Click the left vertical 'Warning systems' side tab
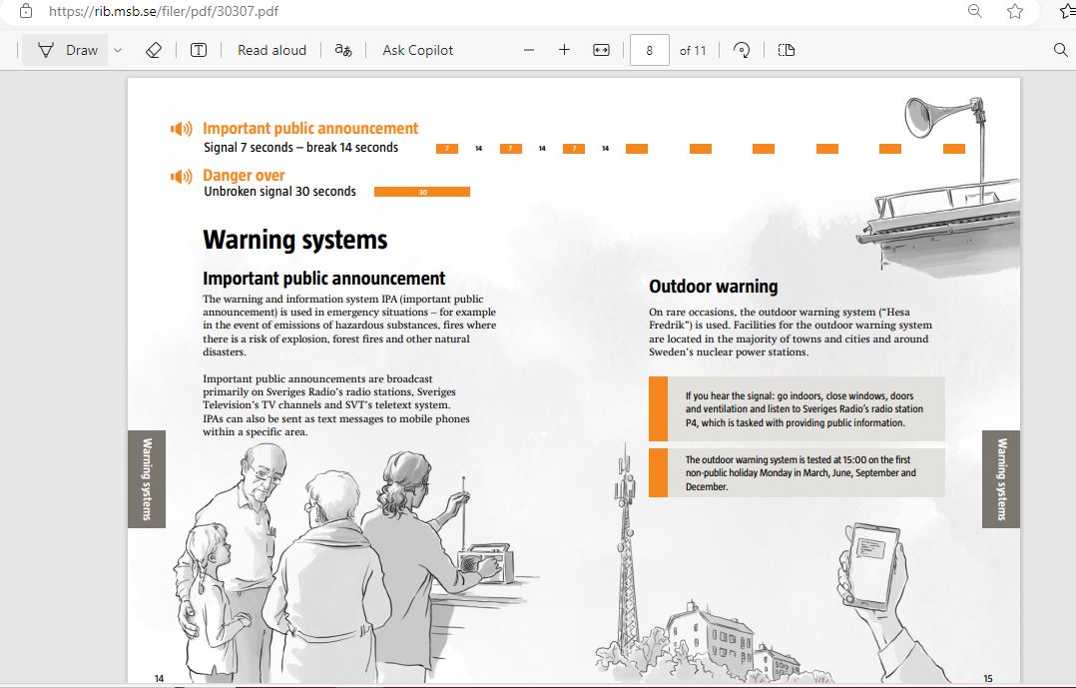 point(147,479)
